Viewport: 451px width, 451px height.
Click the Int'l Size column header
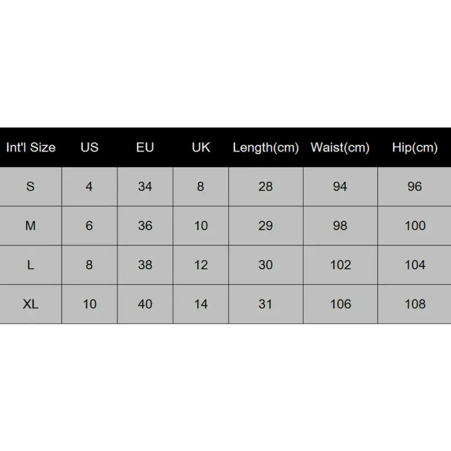31,148
